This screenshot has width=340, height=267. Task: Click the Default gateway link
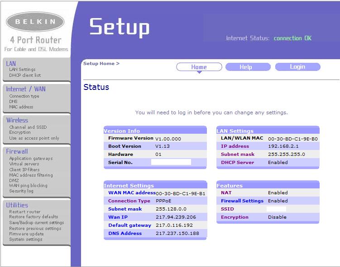coord(130,225)
